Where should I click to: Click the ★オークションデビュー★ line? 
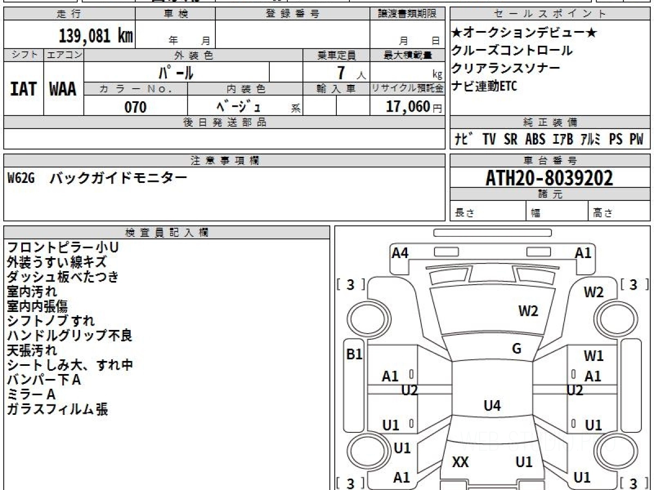tap(524, 33)
